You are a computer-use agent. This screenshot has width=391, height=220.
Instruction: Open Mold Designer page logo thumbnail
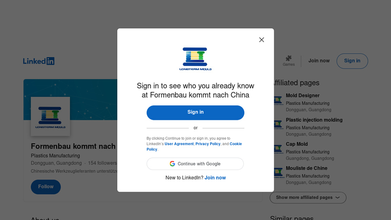[x=279, y=100]
